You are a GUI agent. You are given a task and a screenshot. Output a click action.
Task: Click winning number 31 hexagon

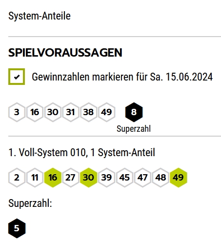[71, 112]
